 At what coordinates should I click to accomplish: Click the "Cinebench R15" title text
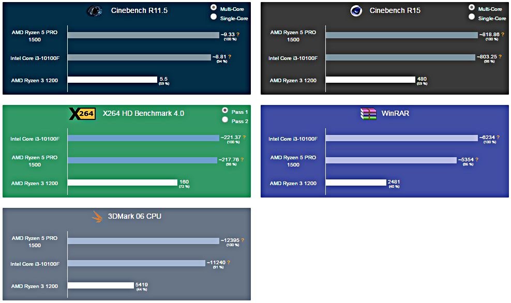tap(395, 10)
